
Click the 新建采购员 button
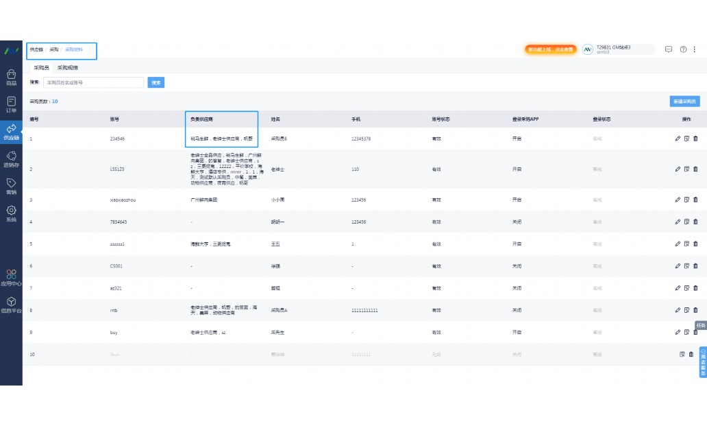(x=684, y=102)
